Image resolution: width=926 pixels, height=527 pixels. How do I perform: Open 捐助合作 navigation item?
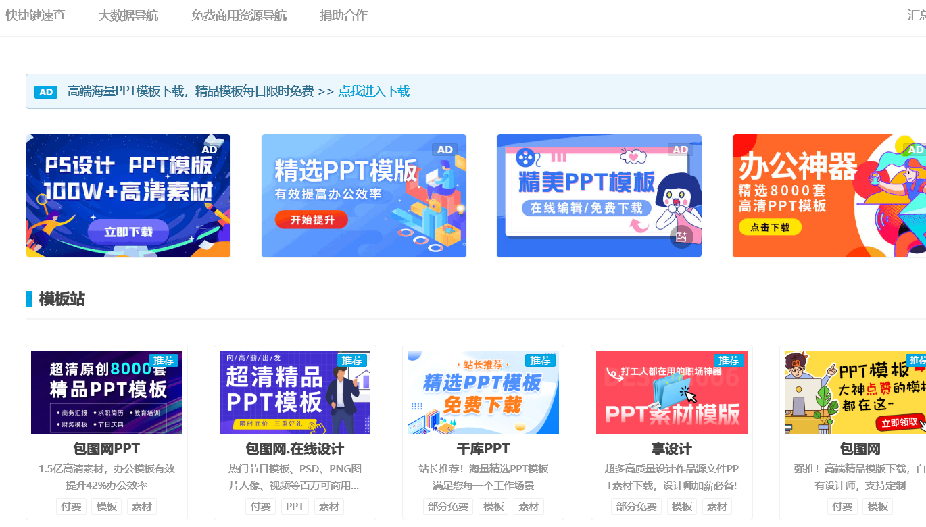click(x=343, y=16)
